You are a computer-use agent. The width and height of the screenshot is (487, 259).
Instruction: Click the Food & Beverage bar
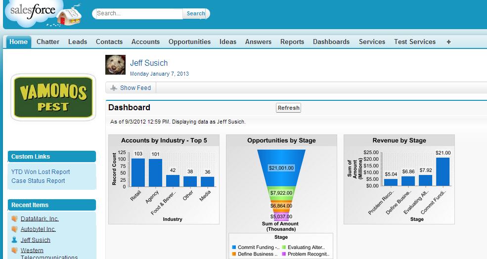pyautogui.click(x=173, y=181)
